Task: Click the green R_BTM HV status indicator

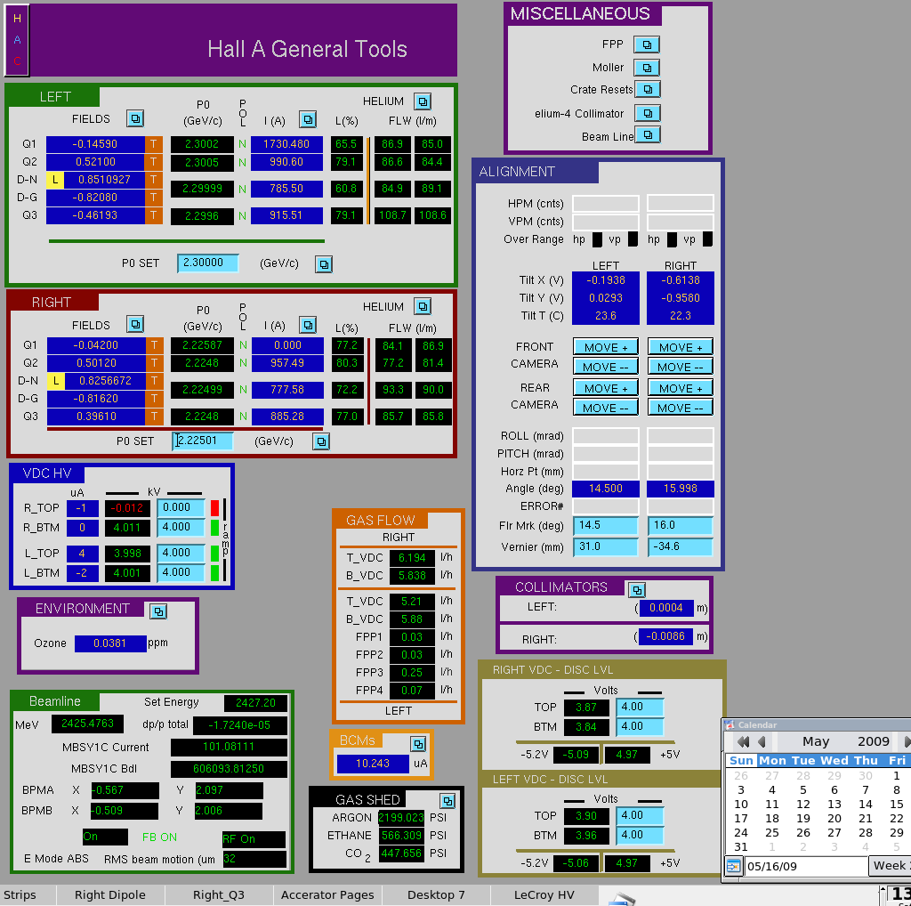Action: [x=214, y=528]
